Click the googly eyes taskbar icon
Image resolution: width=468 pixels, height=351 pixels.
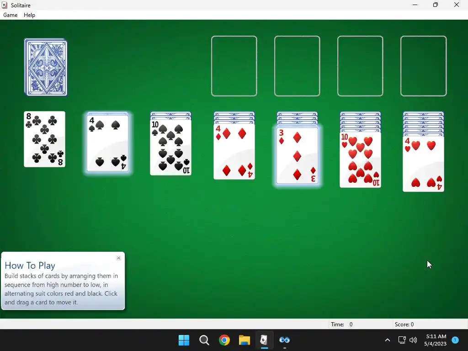coord(284,340)
